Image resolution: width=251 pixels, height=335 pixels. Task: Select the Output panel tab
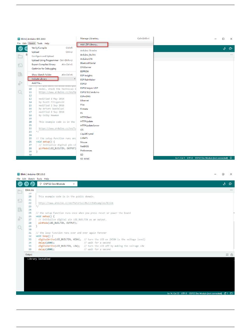coord(29,255)
